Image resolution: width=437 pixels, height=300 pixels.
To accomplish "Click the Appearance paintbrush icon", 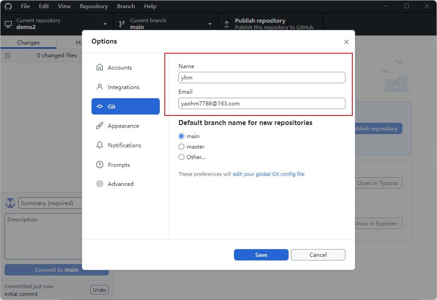I will [x=100, y=126].
